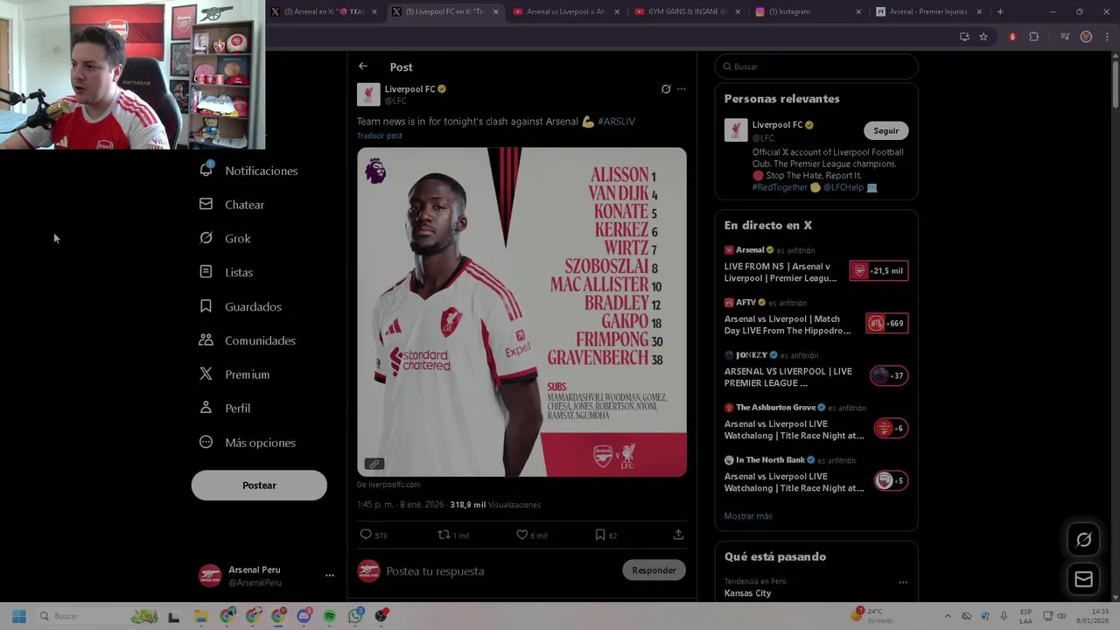Open Comunidades in the sidebar
The height and width of the screenshot is (630, 1120).
[248, 340]
